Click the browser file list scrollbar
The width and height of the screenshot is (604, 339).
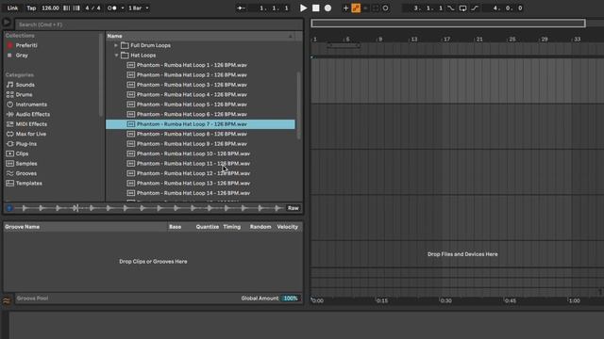tap(298, 105)
